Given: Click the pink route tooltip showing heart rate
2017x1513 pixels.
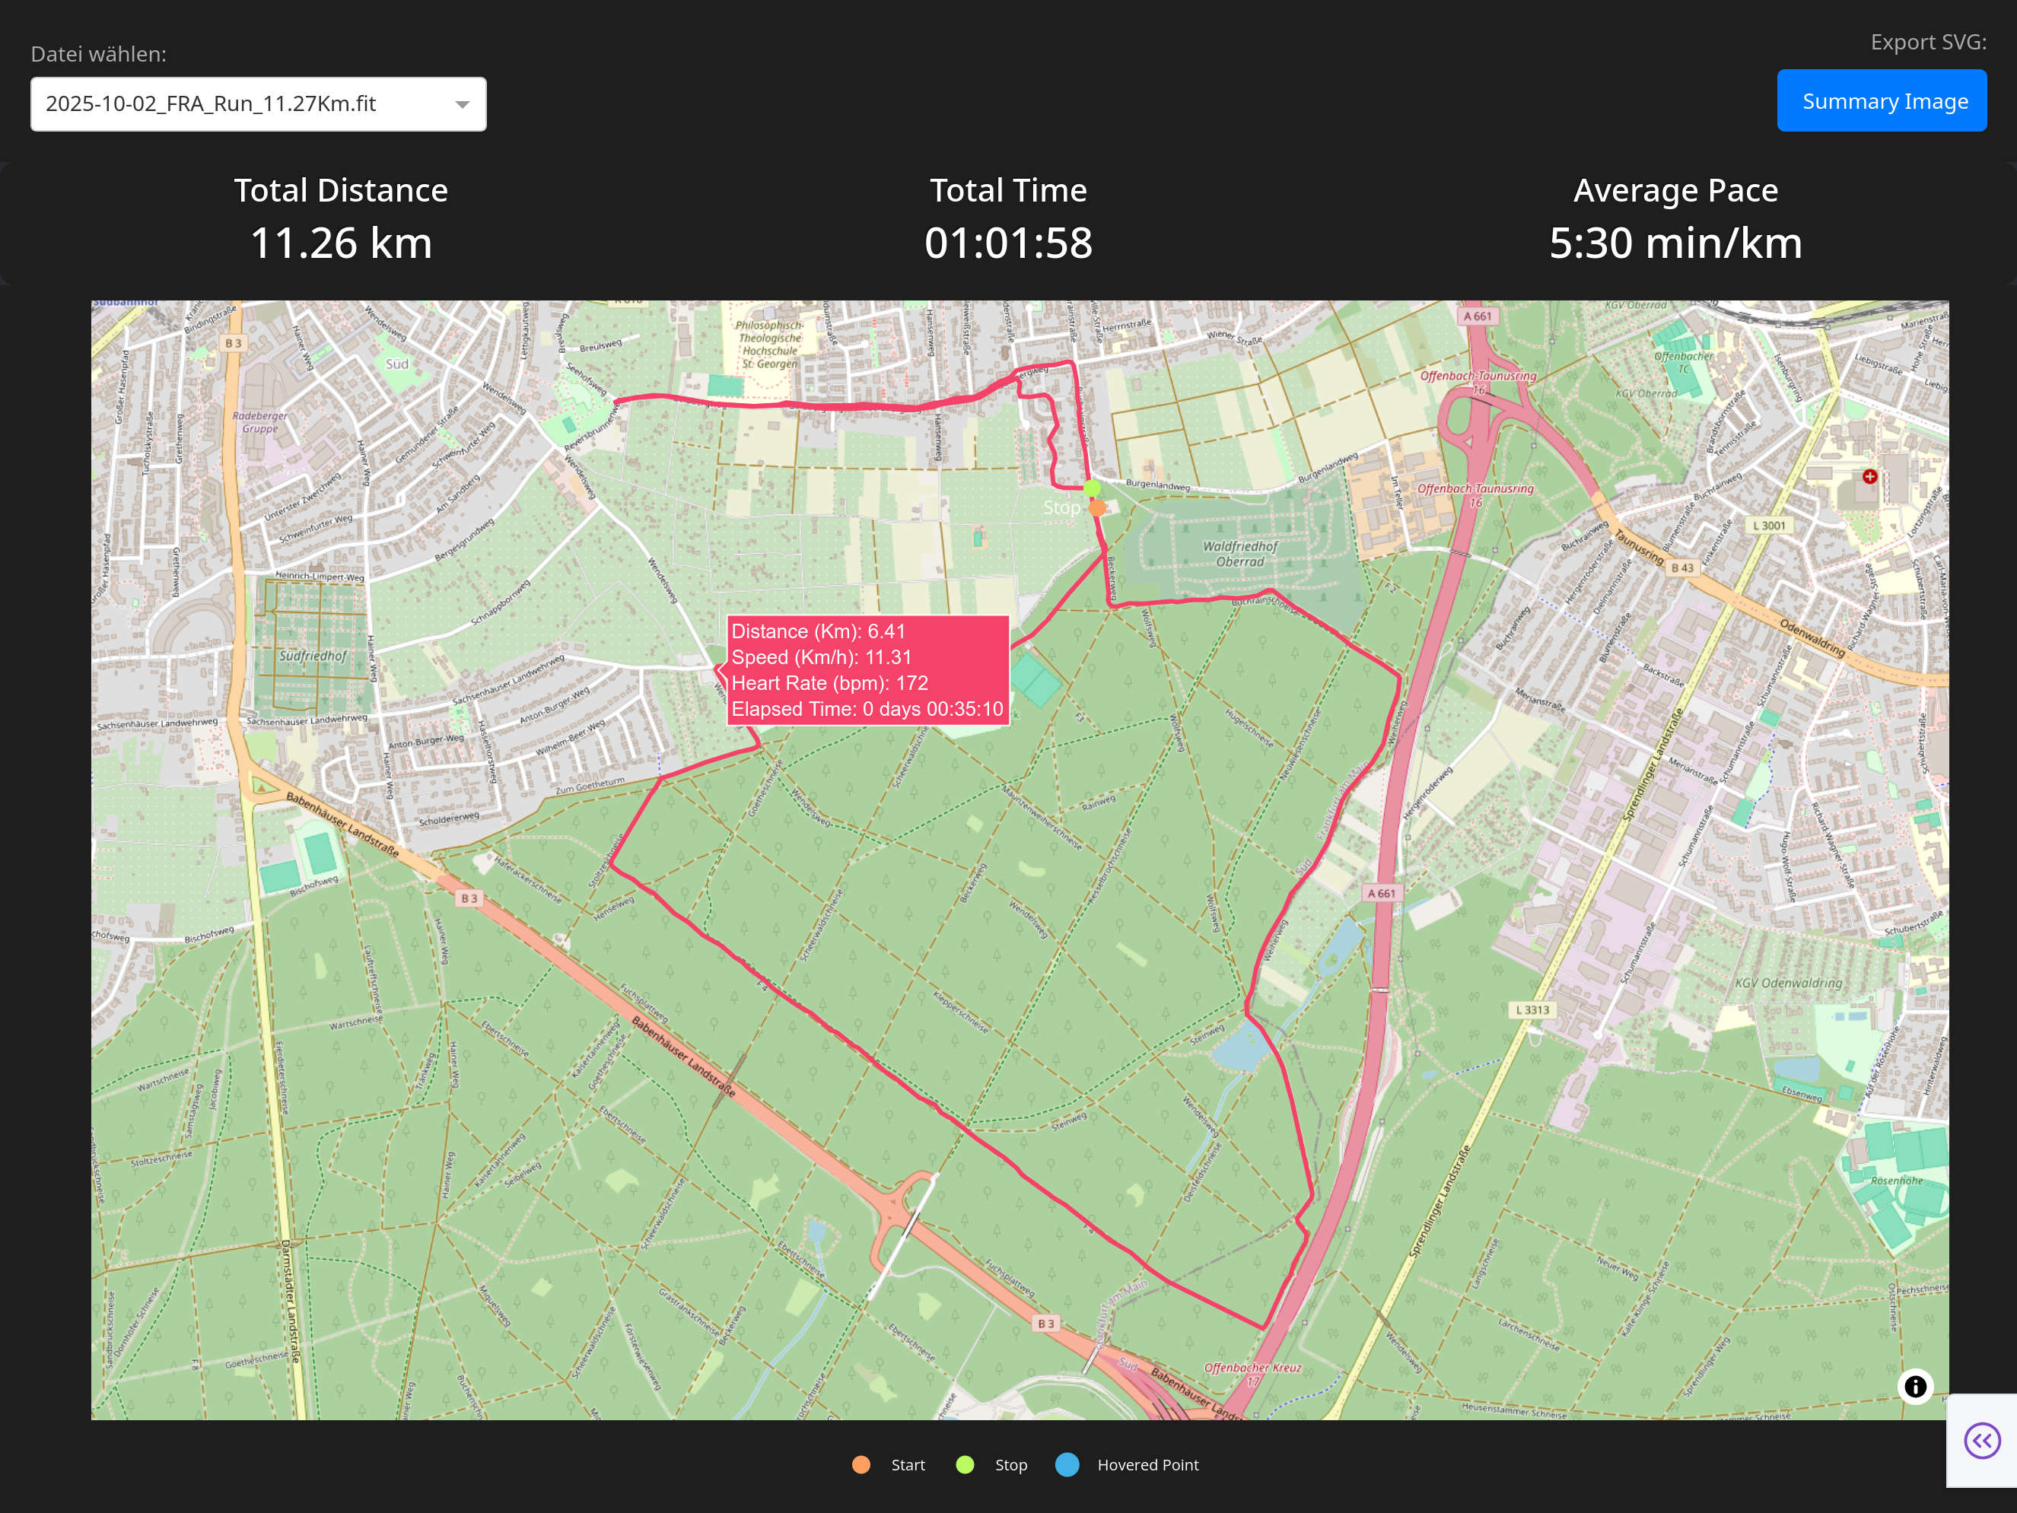Looking at the screenshot, I should [x=868, y=669].
